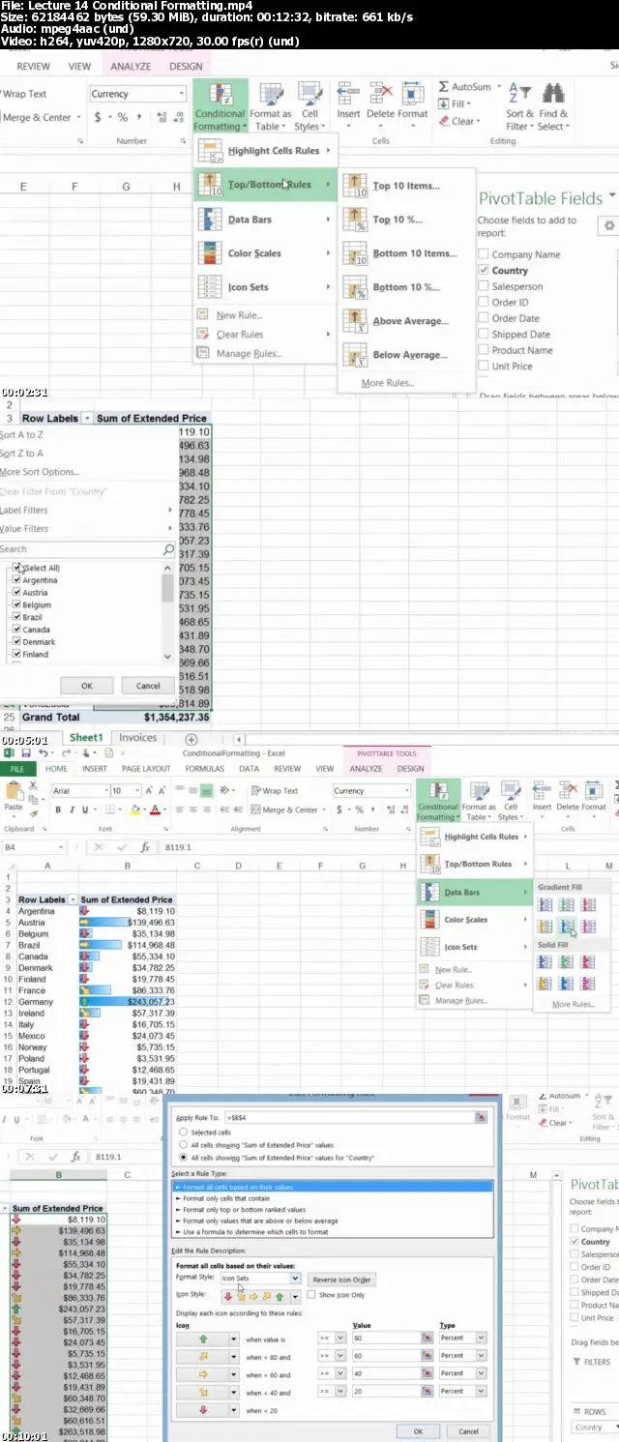Select gradient fill red data bar
The width and height of the screenshot is (619, 1442).
tap(588, 905)
